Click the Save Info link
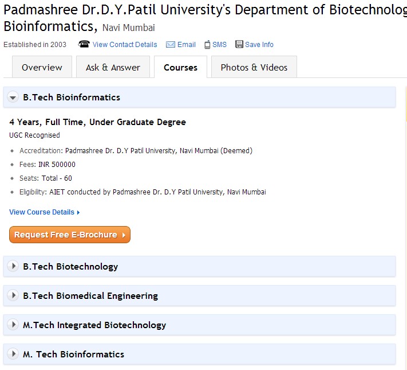This screenshot has width=407, height=370. click(x=259, y=45)
